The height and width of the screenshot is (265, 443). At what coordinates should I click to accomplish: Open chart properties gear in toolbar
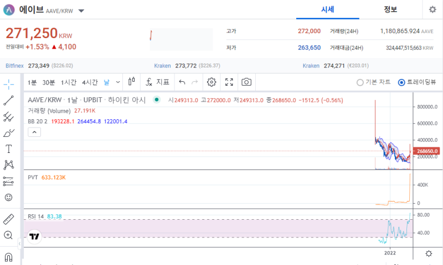212,82
